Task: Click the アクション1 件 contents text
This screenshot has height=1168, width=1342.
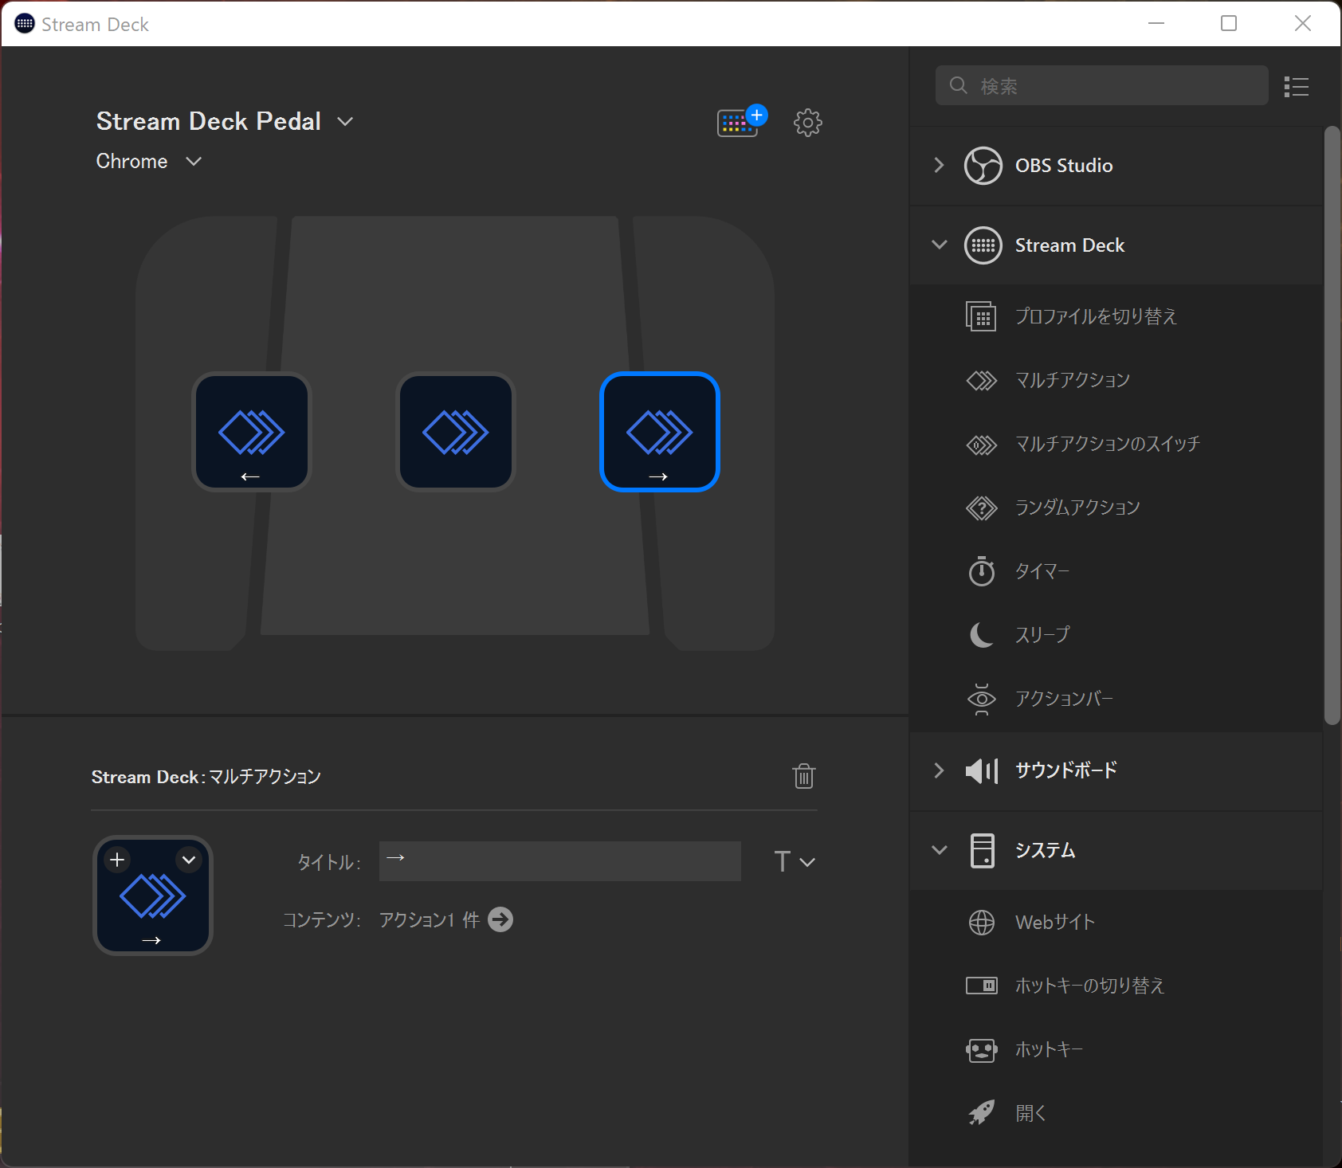Action: coord(430,920)
